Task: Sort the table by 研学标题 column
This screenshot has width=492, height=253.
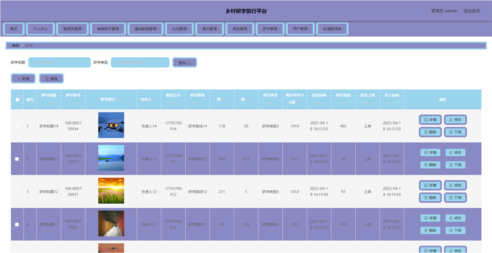Action: click(49, 102)
